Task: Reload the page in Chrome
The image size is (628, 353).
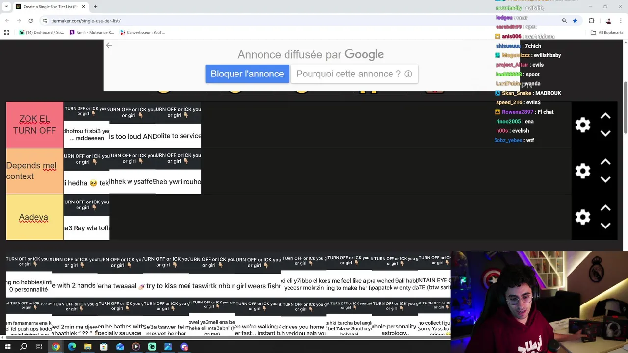Action: coord(30,21)
